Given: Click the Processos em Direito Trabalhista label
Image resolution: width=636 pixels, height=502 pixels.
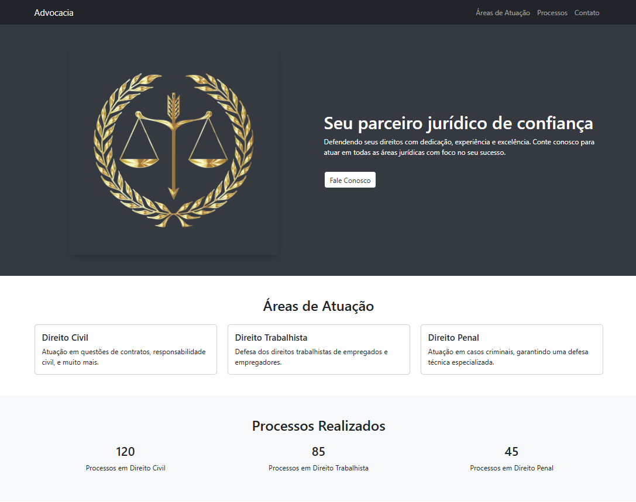Looking at the screenshot, I should [x=318, y=468].
